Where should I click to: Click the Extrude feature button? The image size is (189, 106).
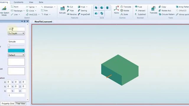(x=62, y=10)
